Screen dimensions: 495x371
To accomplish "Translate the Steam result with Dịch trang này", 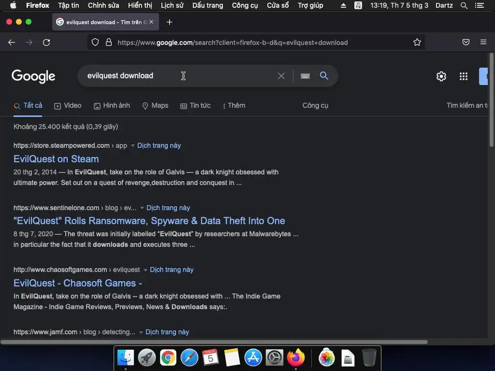I will pyautogui.click(x=159, y=145).
